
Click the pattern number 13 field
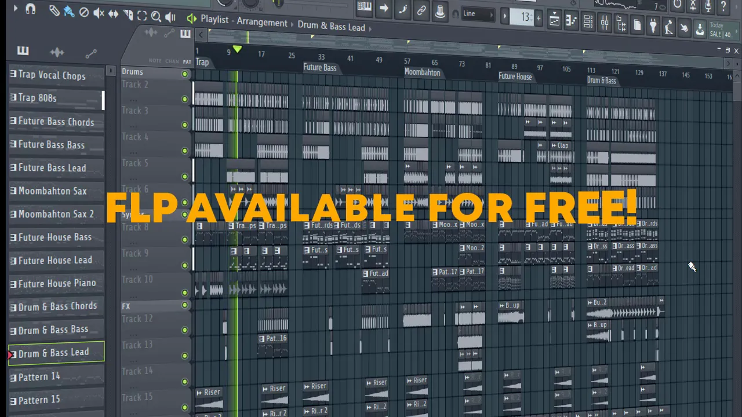pyautogui.click(x=522, y=17)
